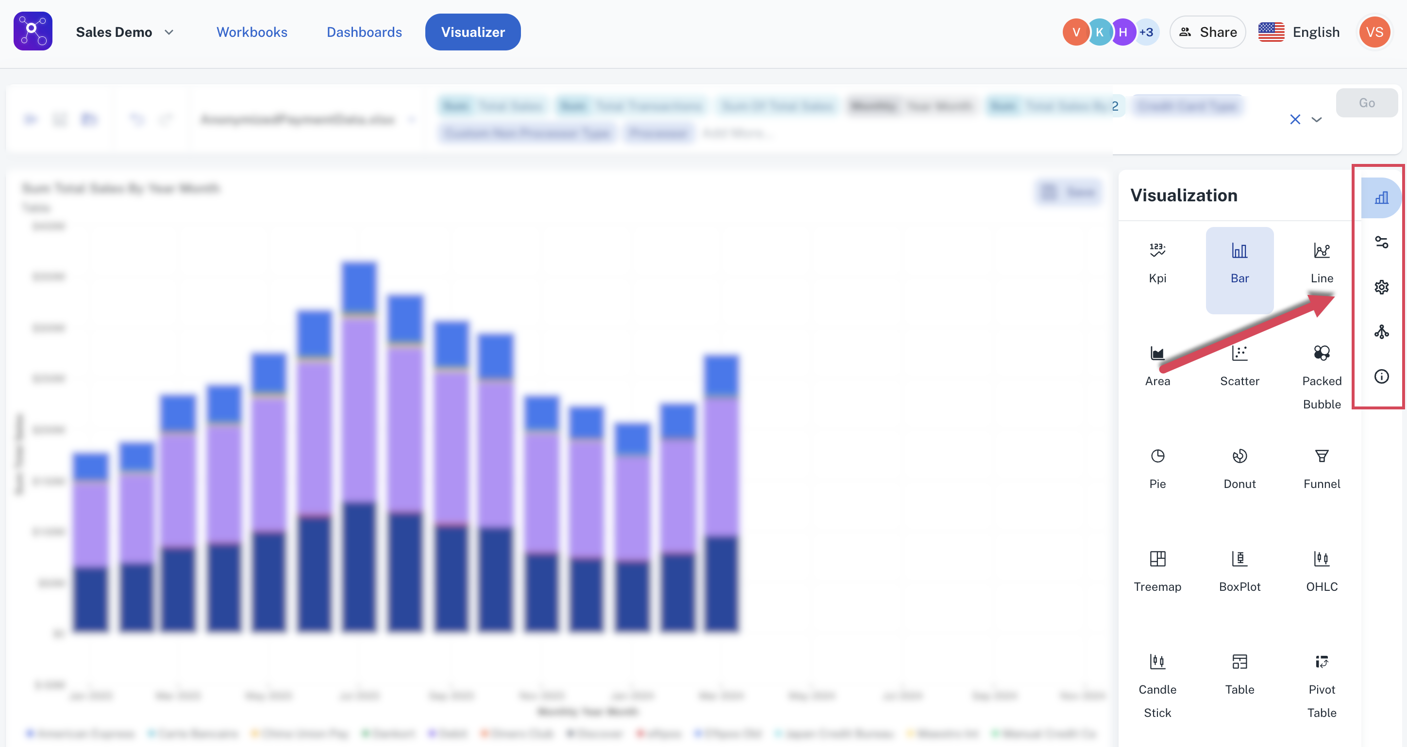1407x747 pixels.
Task: Choose the Packed Bubble visualization
Action: point(1322,376)
